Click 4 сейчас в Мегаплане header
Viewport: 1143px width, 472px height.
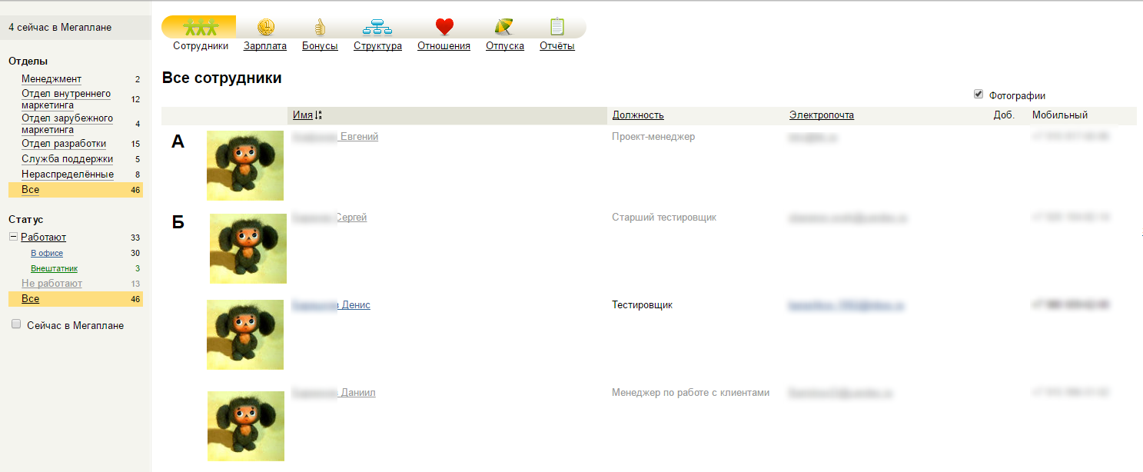click(60, 28)
